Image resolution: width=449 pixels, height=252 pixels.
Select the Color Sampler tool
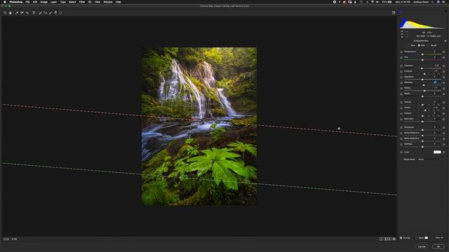(22, 13)
